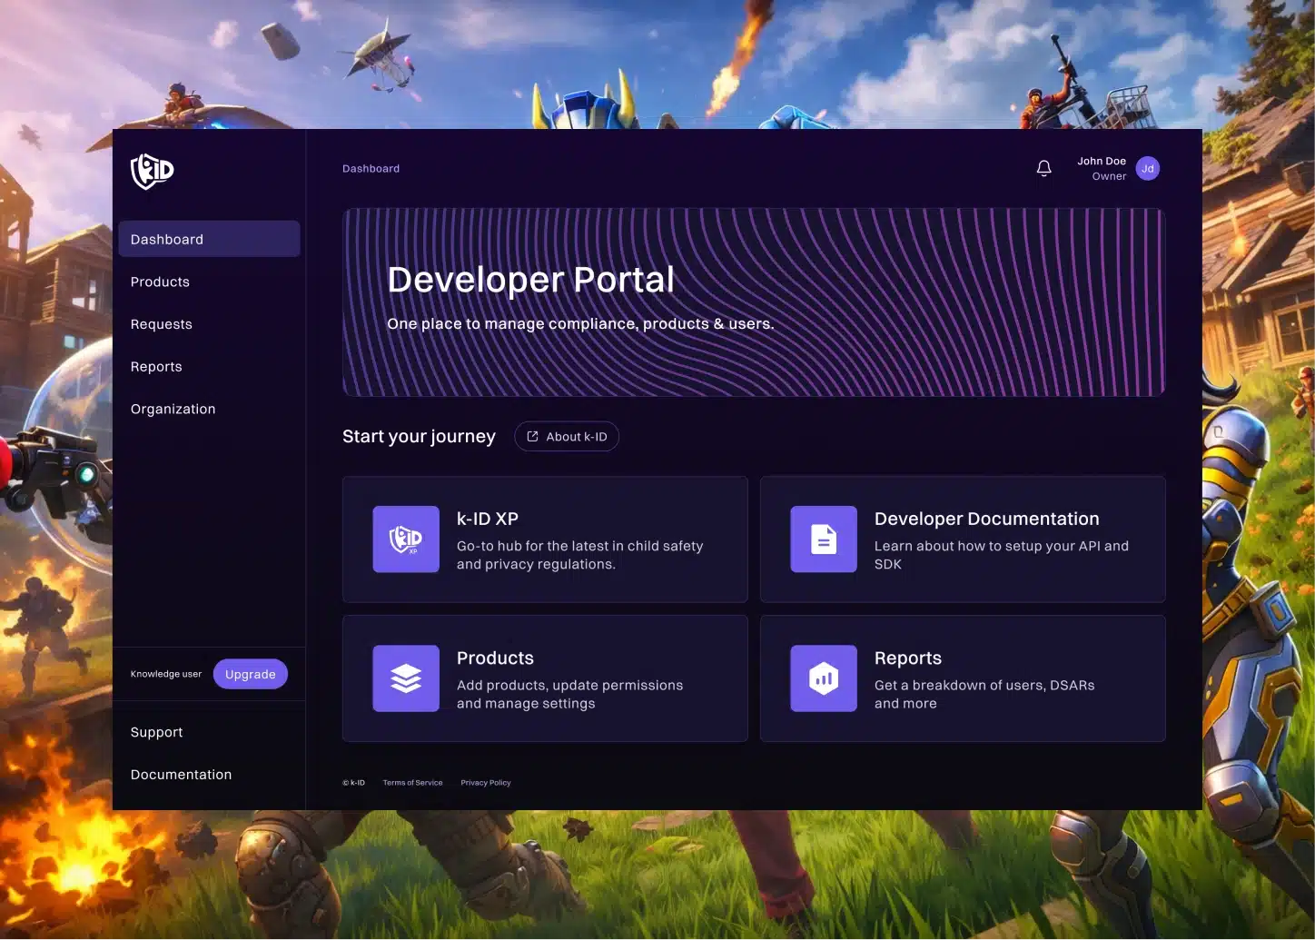Open Products in the sidebar menu
This screenshot has width=1315, height=940.
(x=160, y=282)
